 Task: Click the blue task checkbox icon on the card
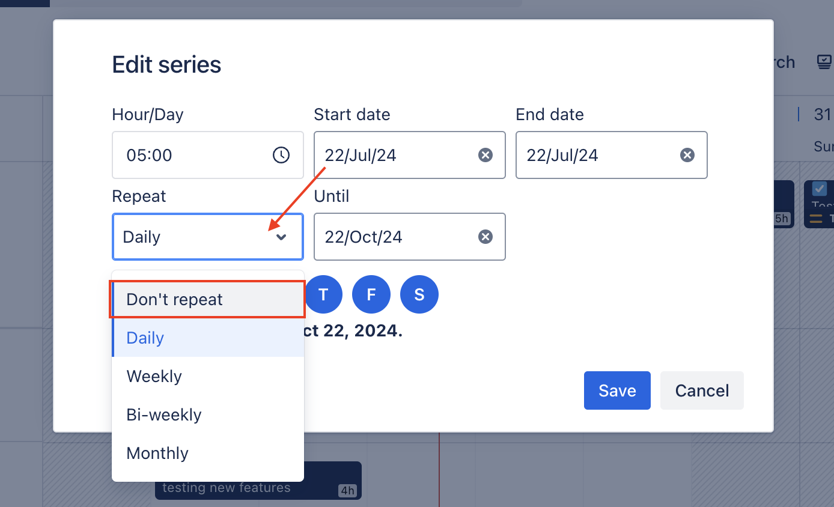(x=820, y=189)
